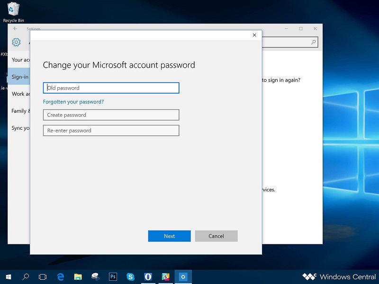Click the Settings gear icon
This screenshot has width=379, height=284.
click(16, 42)
